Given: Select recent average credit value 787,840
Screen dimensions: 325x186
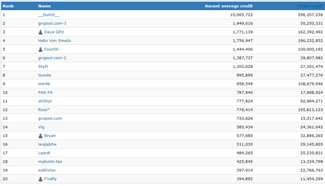Looking at the screenshot, I should point(245,92).
